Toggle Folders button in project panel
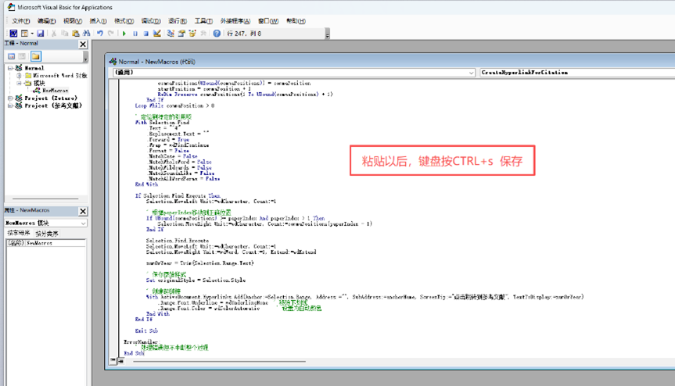 [x=36, y=56]
